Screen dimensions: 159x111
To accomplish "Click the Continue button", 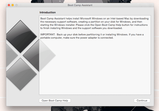I will click(x=142, y=101).
